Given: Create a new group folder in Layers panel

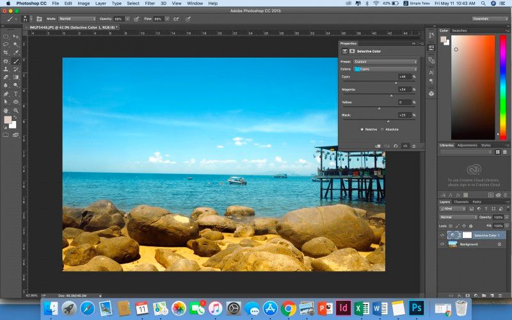Looking at the screenshot, I should pyautogui.click(x=484, y=296).
